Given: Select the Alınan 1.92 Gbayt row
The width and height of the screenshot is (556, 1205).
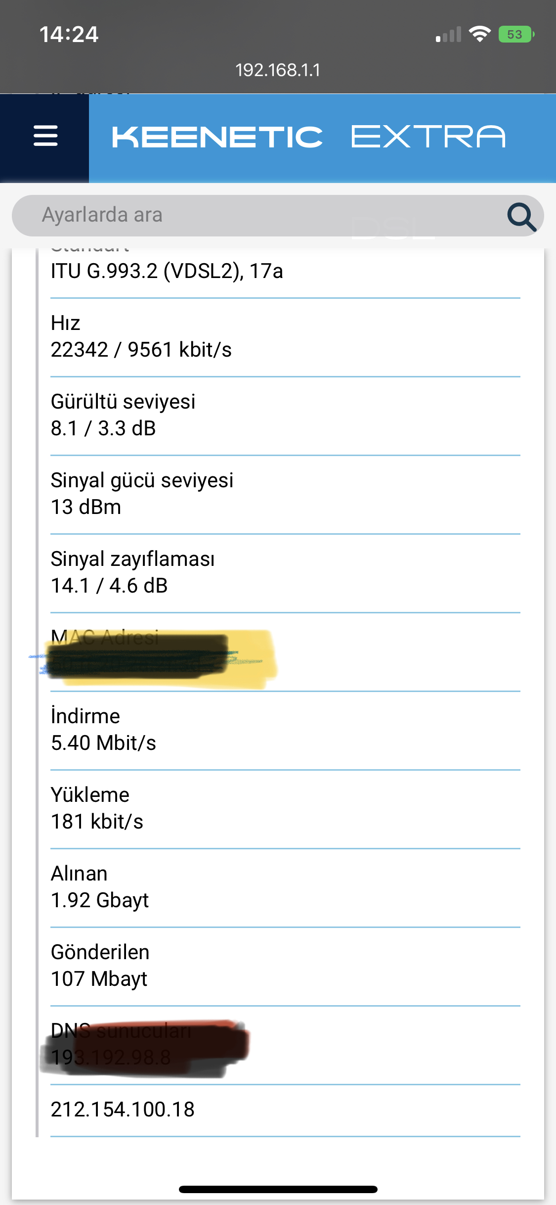Looking at the screenshot, I should (285, 888).
